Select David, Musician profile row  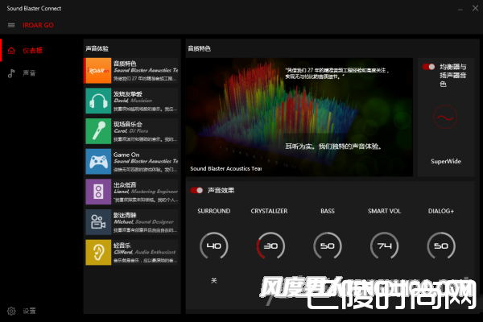[132, 101]
